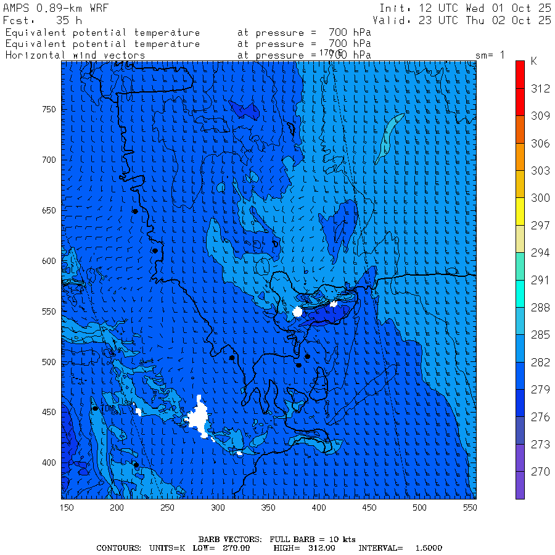Select the 250 tick on the horizontal axis
The width and height of the screenshot is (555, 555).
[x=167, y=508]
